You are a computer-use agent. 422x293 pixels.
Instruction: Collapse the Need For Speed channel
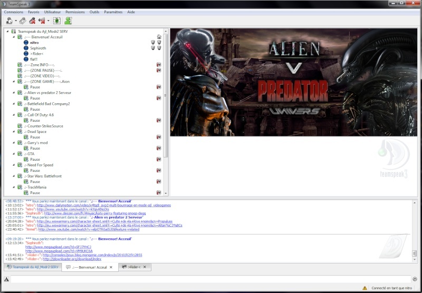click(14, 165)
